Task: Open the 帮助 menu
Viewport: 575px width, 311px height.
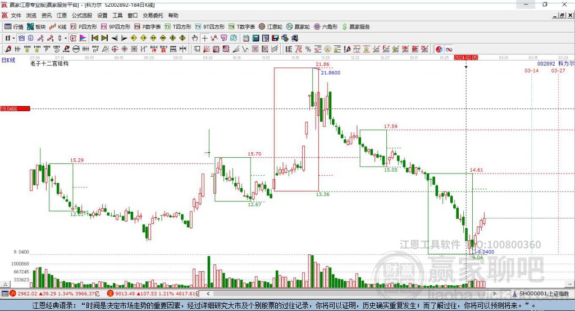Action: pos(173,15)
